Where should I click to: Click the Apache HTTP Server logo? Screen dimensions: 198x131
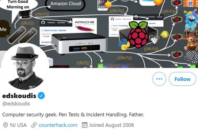(84, 26)
